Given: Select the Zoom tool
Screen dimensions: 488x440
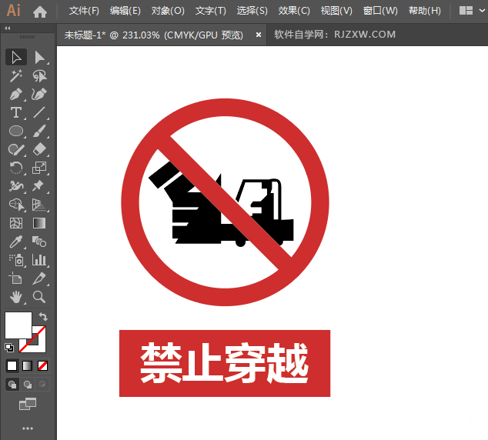Looking at the screenshot, I should [39, 297].
